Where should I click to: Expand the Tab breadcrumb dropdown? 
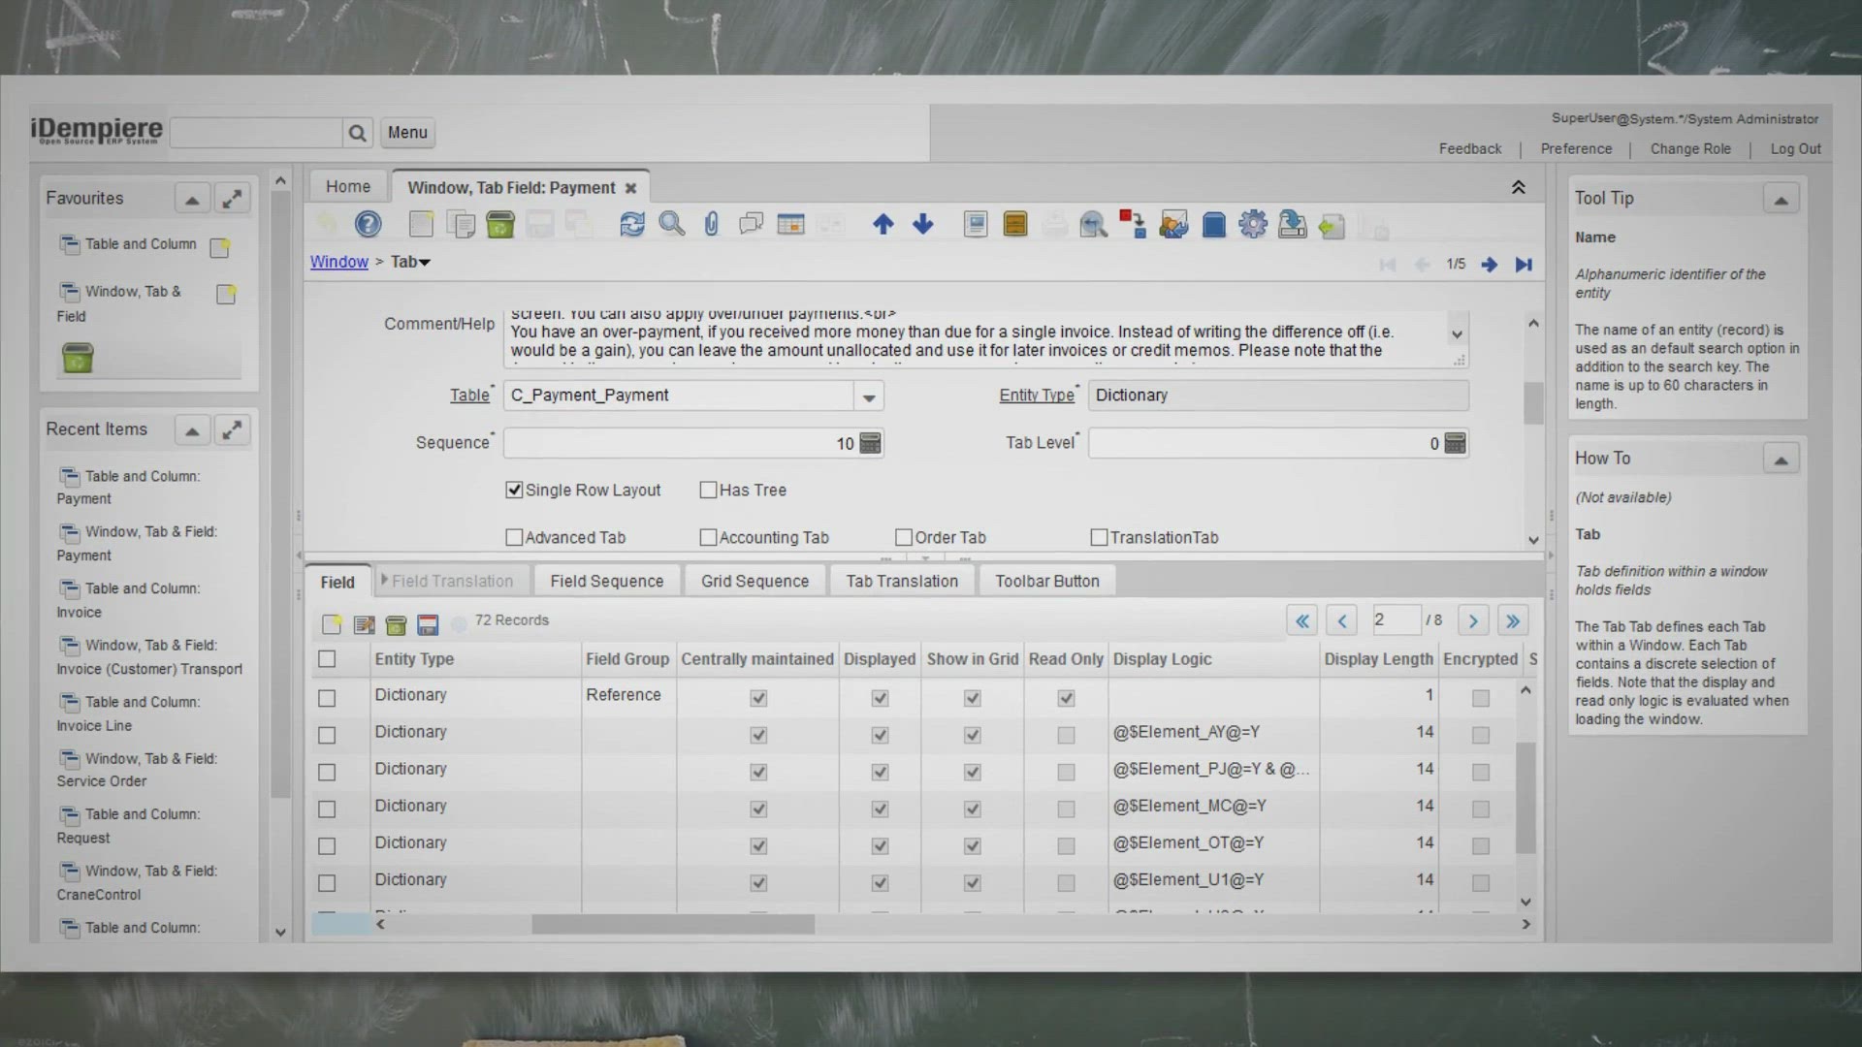click(424, 262)
